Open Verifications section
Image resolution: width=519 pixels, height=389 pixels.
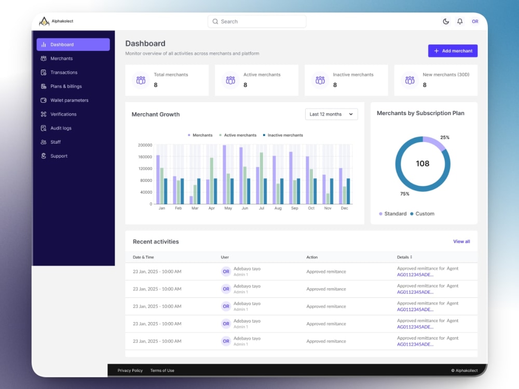73,114
